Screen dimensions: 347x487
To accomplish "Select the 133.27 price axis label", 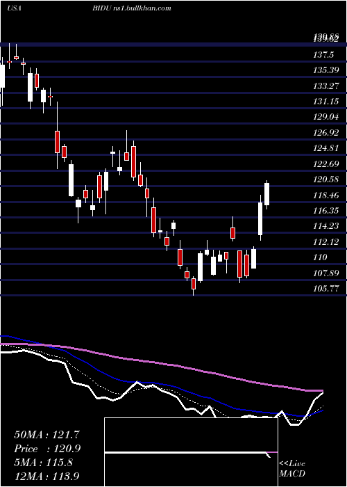I will [326, 86].
